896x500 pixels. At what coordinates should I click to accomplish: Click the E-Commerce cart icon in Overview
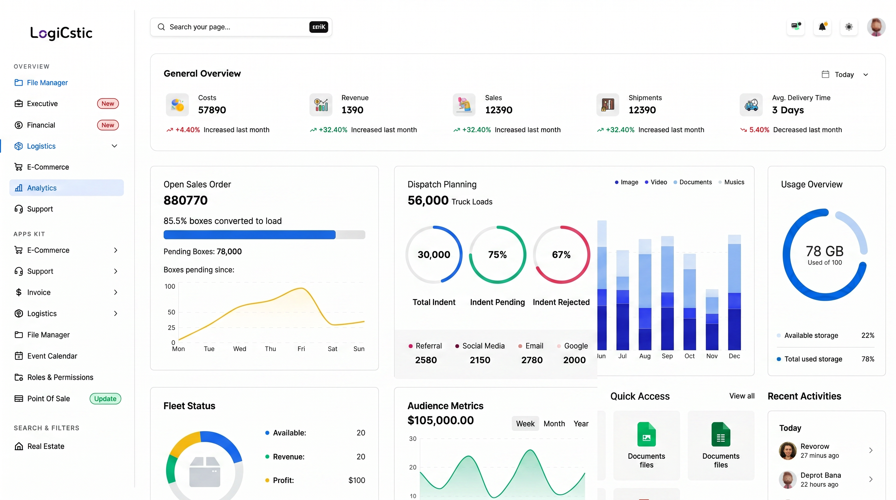pos(19,167)
